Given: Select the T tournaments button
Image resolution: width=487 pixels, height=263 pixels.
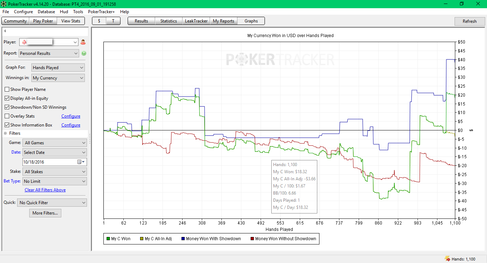Looking at the screenshot, I should [x=113, y=21].
